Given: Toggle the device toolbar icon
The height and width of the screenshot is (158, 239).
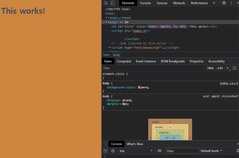Looking at the screenshot, I should pos(113,3).
